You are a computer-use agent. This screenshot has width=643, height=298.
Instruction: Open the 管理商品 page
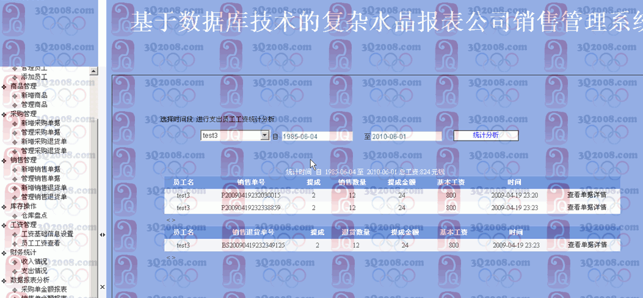(34, 104)
